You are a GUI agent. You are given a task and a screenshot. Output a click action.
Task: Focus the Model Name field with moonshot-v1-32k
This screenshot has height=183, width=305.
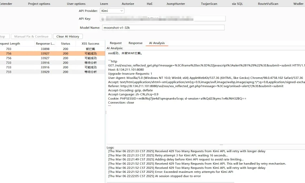(163, 28)
